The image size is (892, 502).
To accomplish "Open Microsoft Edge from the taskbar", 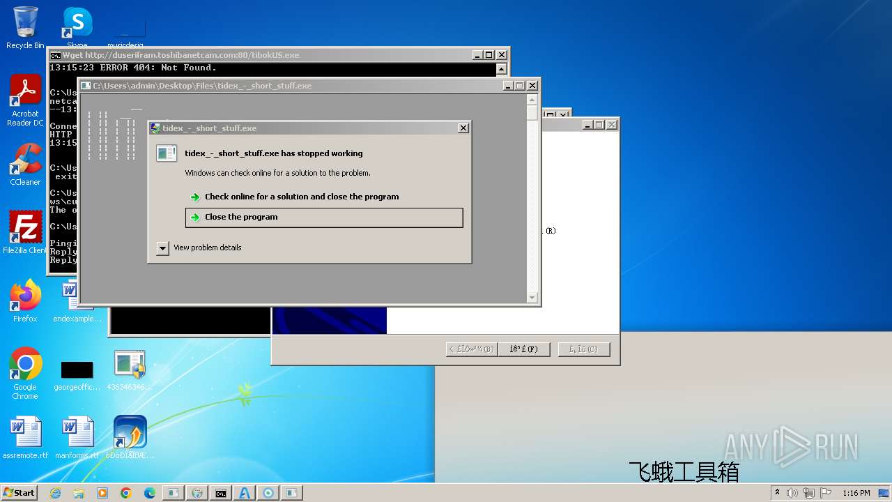I will [150, 493].
